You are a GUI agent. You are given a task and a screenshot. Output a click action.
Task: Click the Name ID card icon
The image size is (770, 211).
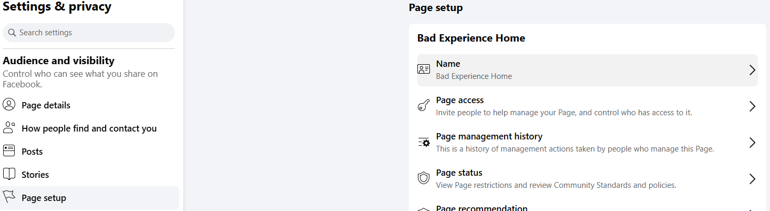[424, 69]
